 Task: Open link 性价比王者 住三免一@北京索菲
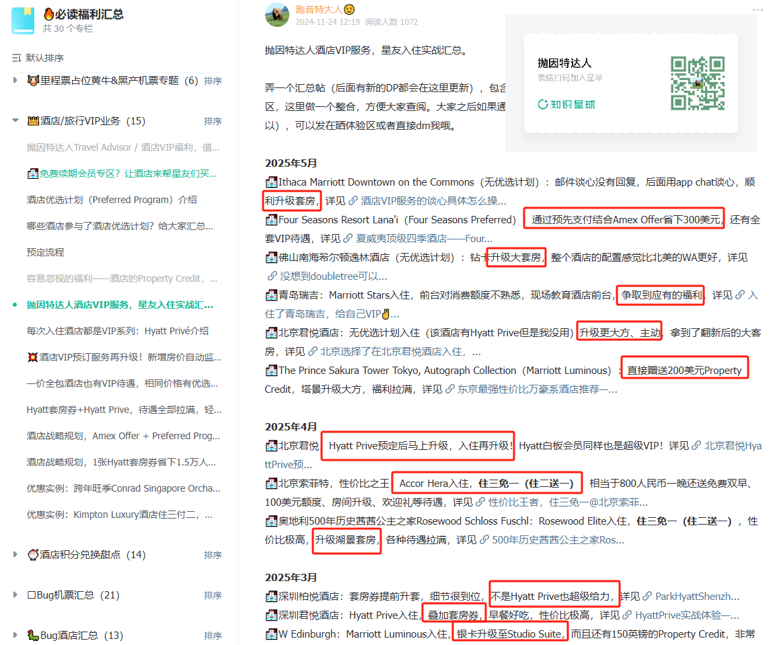pos(562,502)
